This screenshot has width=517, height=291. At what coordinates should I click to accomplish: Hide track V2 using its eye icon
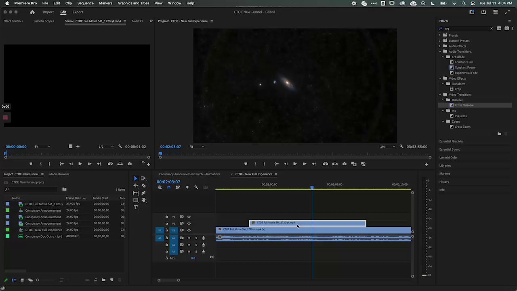[x=189, y=224]
